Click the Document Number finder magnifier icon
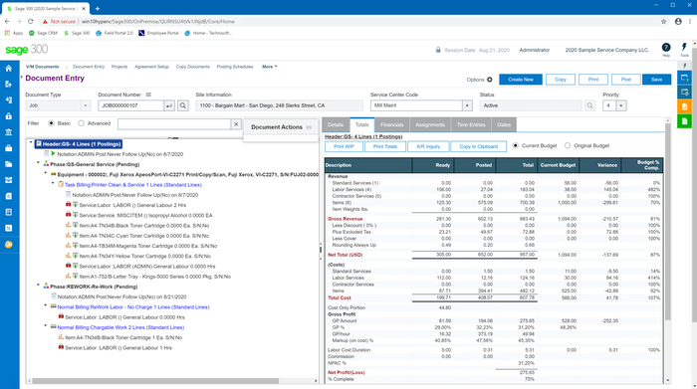 pos(182,105)
